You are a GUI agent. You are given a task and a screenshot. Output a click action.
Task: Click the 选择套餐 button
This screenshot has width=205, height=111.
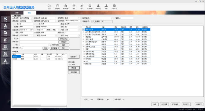click(x=164, y=104)
